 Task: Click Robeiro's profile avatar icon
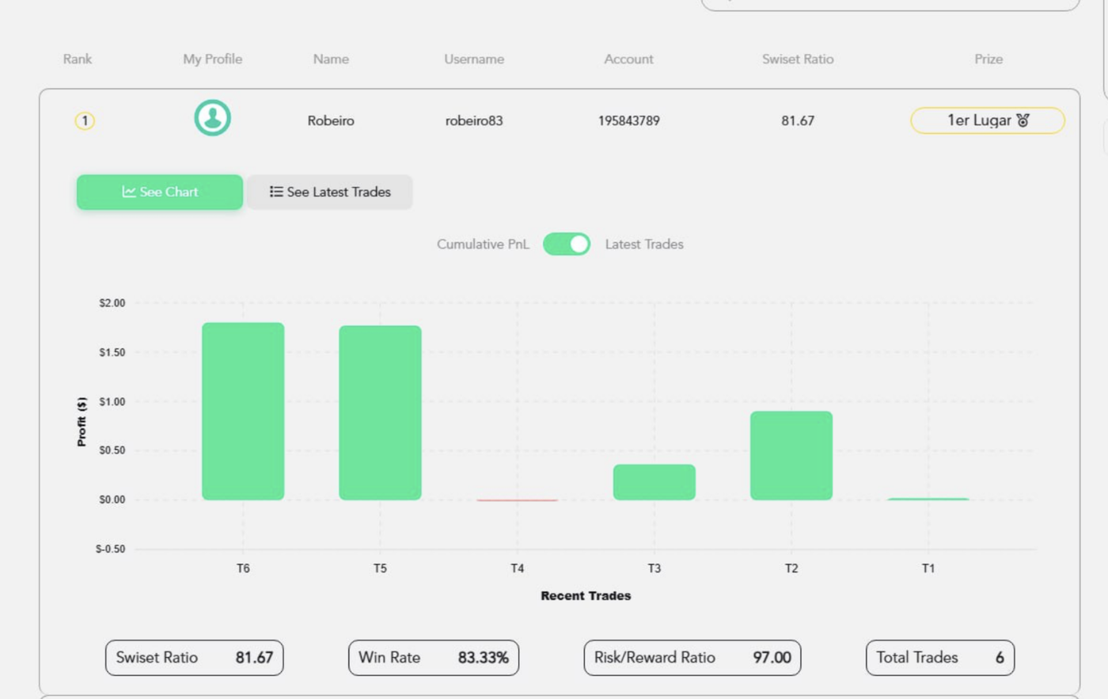[x=212, y=118]
